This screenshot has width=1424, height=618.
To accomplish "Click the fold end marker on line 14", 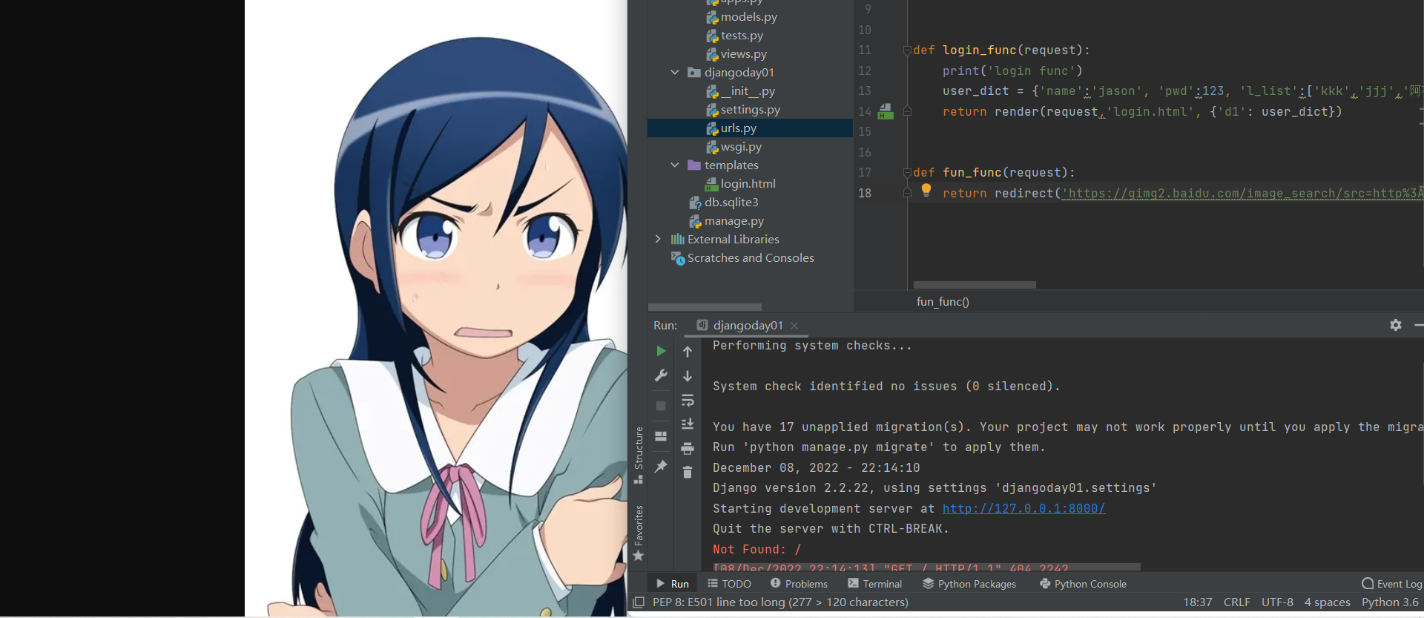I will 907,111.
